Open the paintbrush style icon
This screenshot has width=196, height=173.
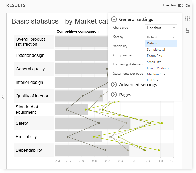tap(187, 30)
